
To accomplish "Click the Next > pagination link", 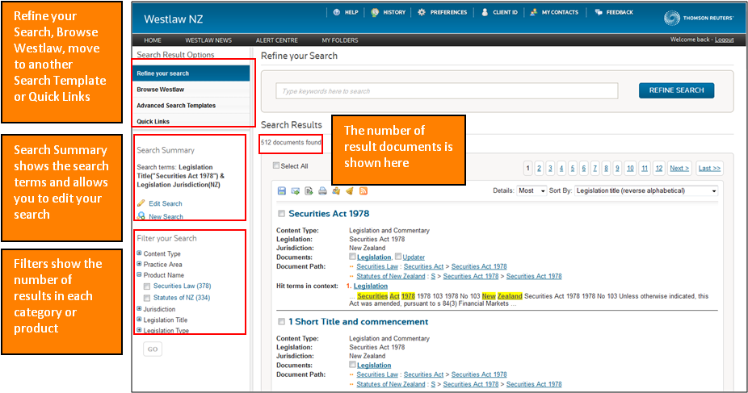I will point(679,168).
